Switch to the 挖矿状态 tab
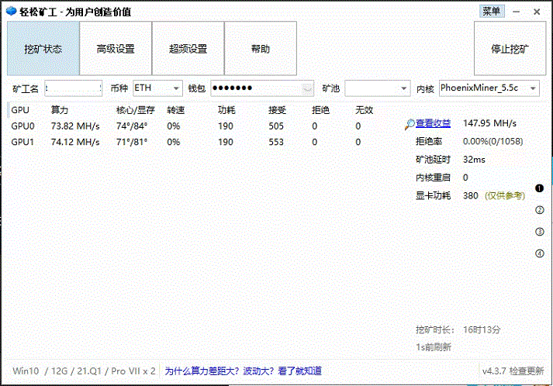 [x=43, y=49]
